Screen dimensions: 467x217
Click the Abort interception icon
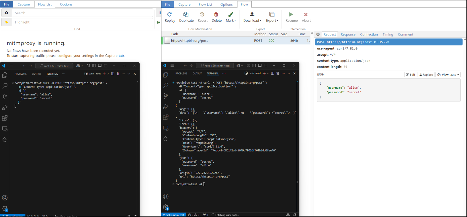pos(306,14)
